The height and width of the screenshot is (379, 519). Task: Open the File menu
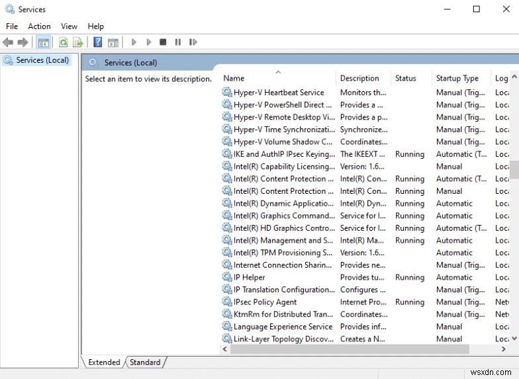[12, 26]
